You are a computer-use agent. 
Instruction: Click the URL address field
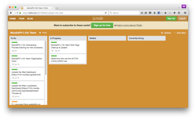click(x=62, y=13)
